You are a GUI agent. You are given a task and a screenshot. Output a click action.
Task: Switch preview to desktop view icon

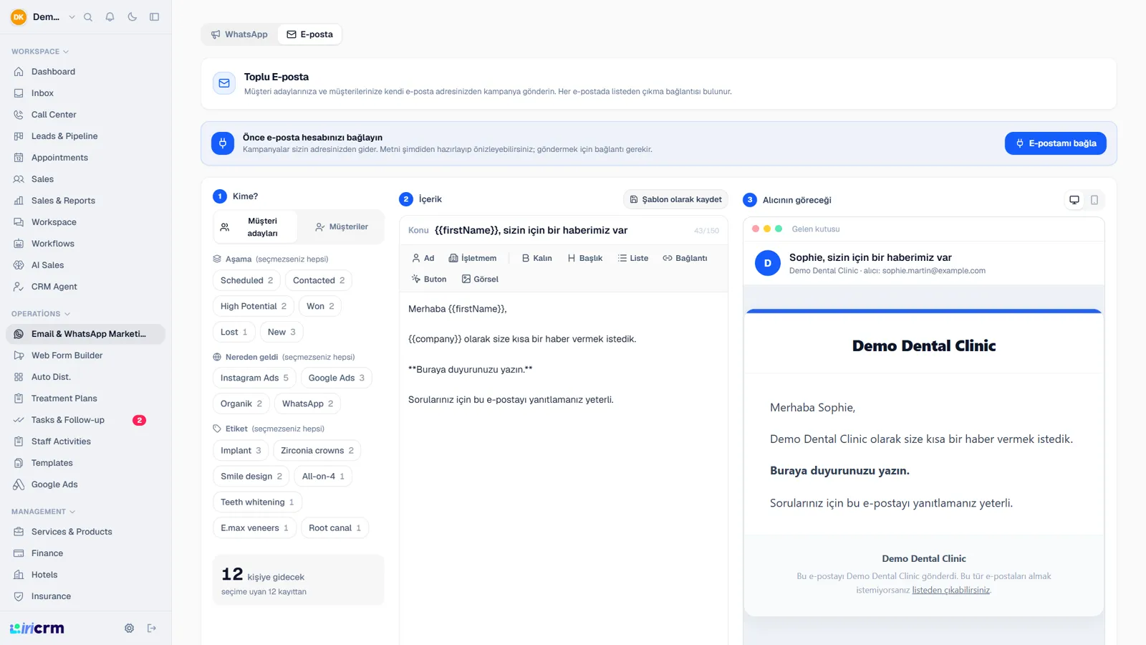tap(1074, 200)
